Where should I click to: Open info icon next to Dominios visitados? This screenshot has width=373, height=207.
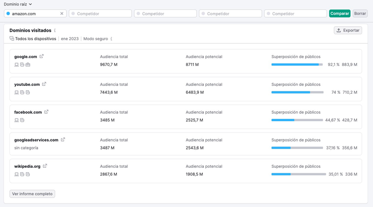point(55,30)
